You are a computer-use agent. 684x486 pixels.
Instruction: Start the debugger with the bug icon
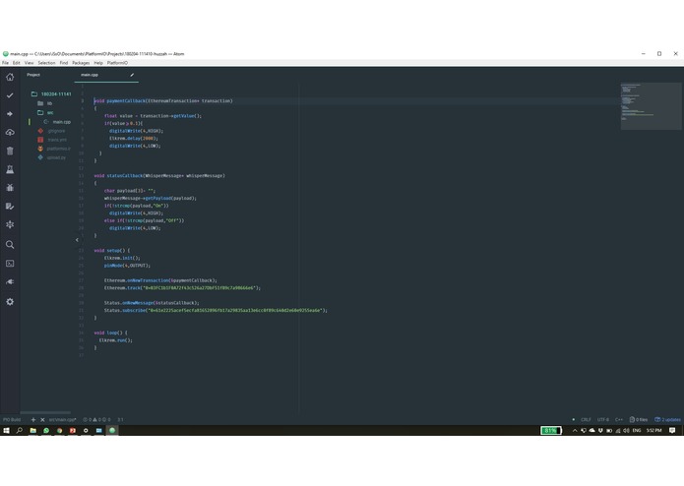[10, 188]
